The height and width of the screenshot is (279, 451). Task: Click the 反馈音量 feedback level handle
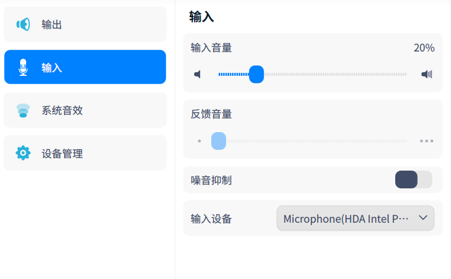click(218, 141)
